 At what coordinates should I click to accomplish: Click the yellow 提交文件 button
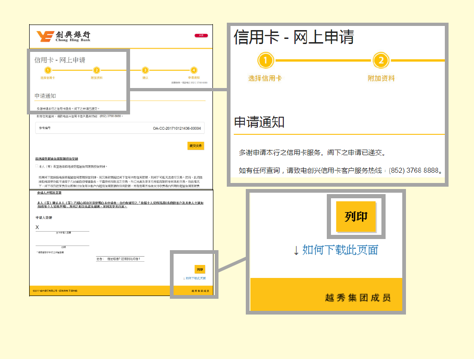tap(196, 146)
